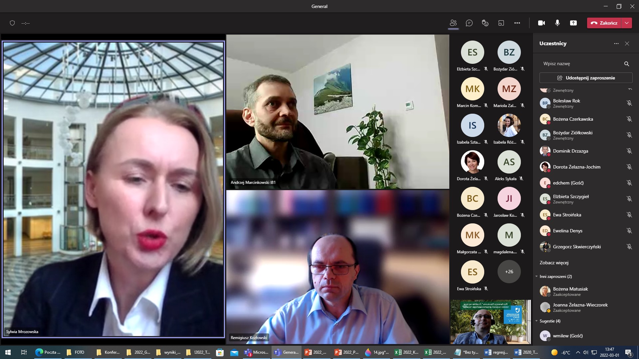Click the search magnifier in participants panel
639x359 pixels.
[x=626, y=63]
